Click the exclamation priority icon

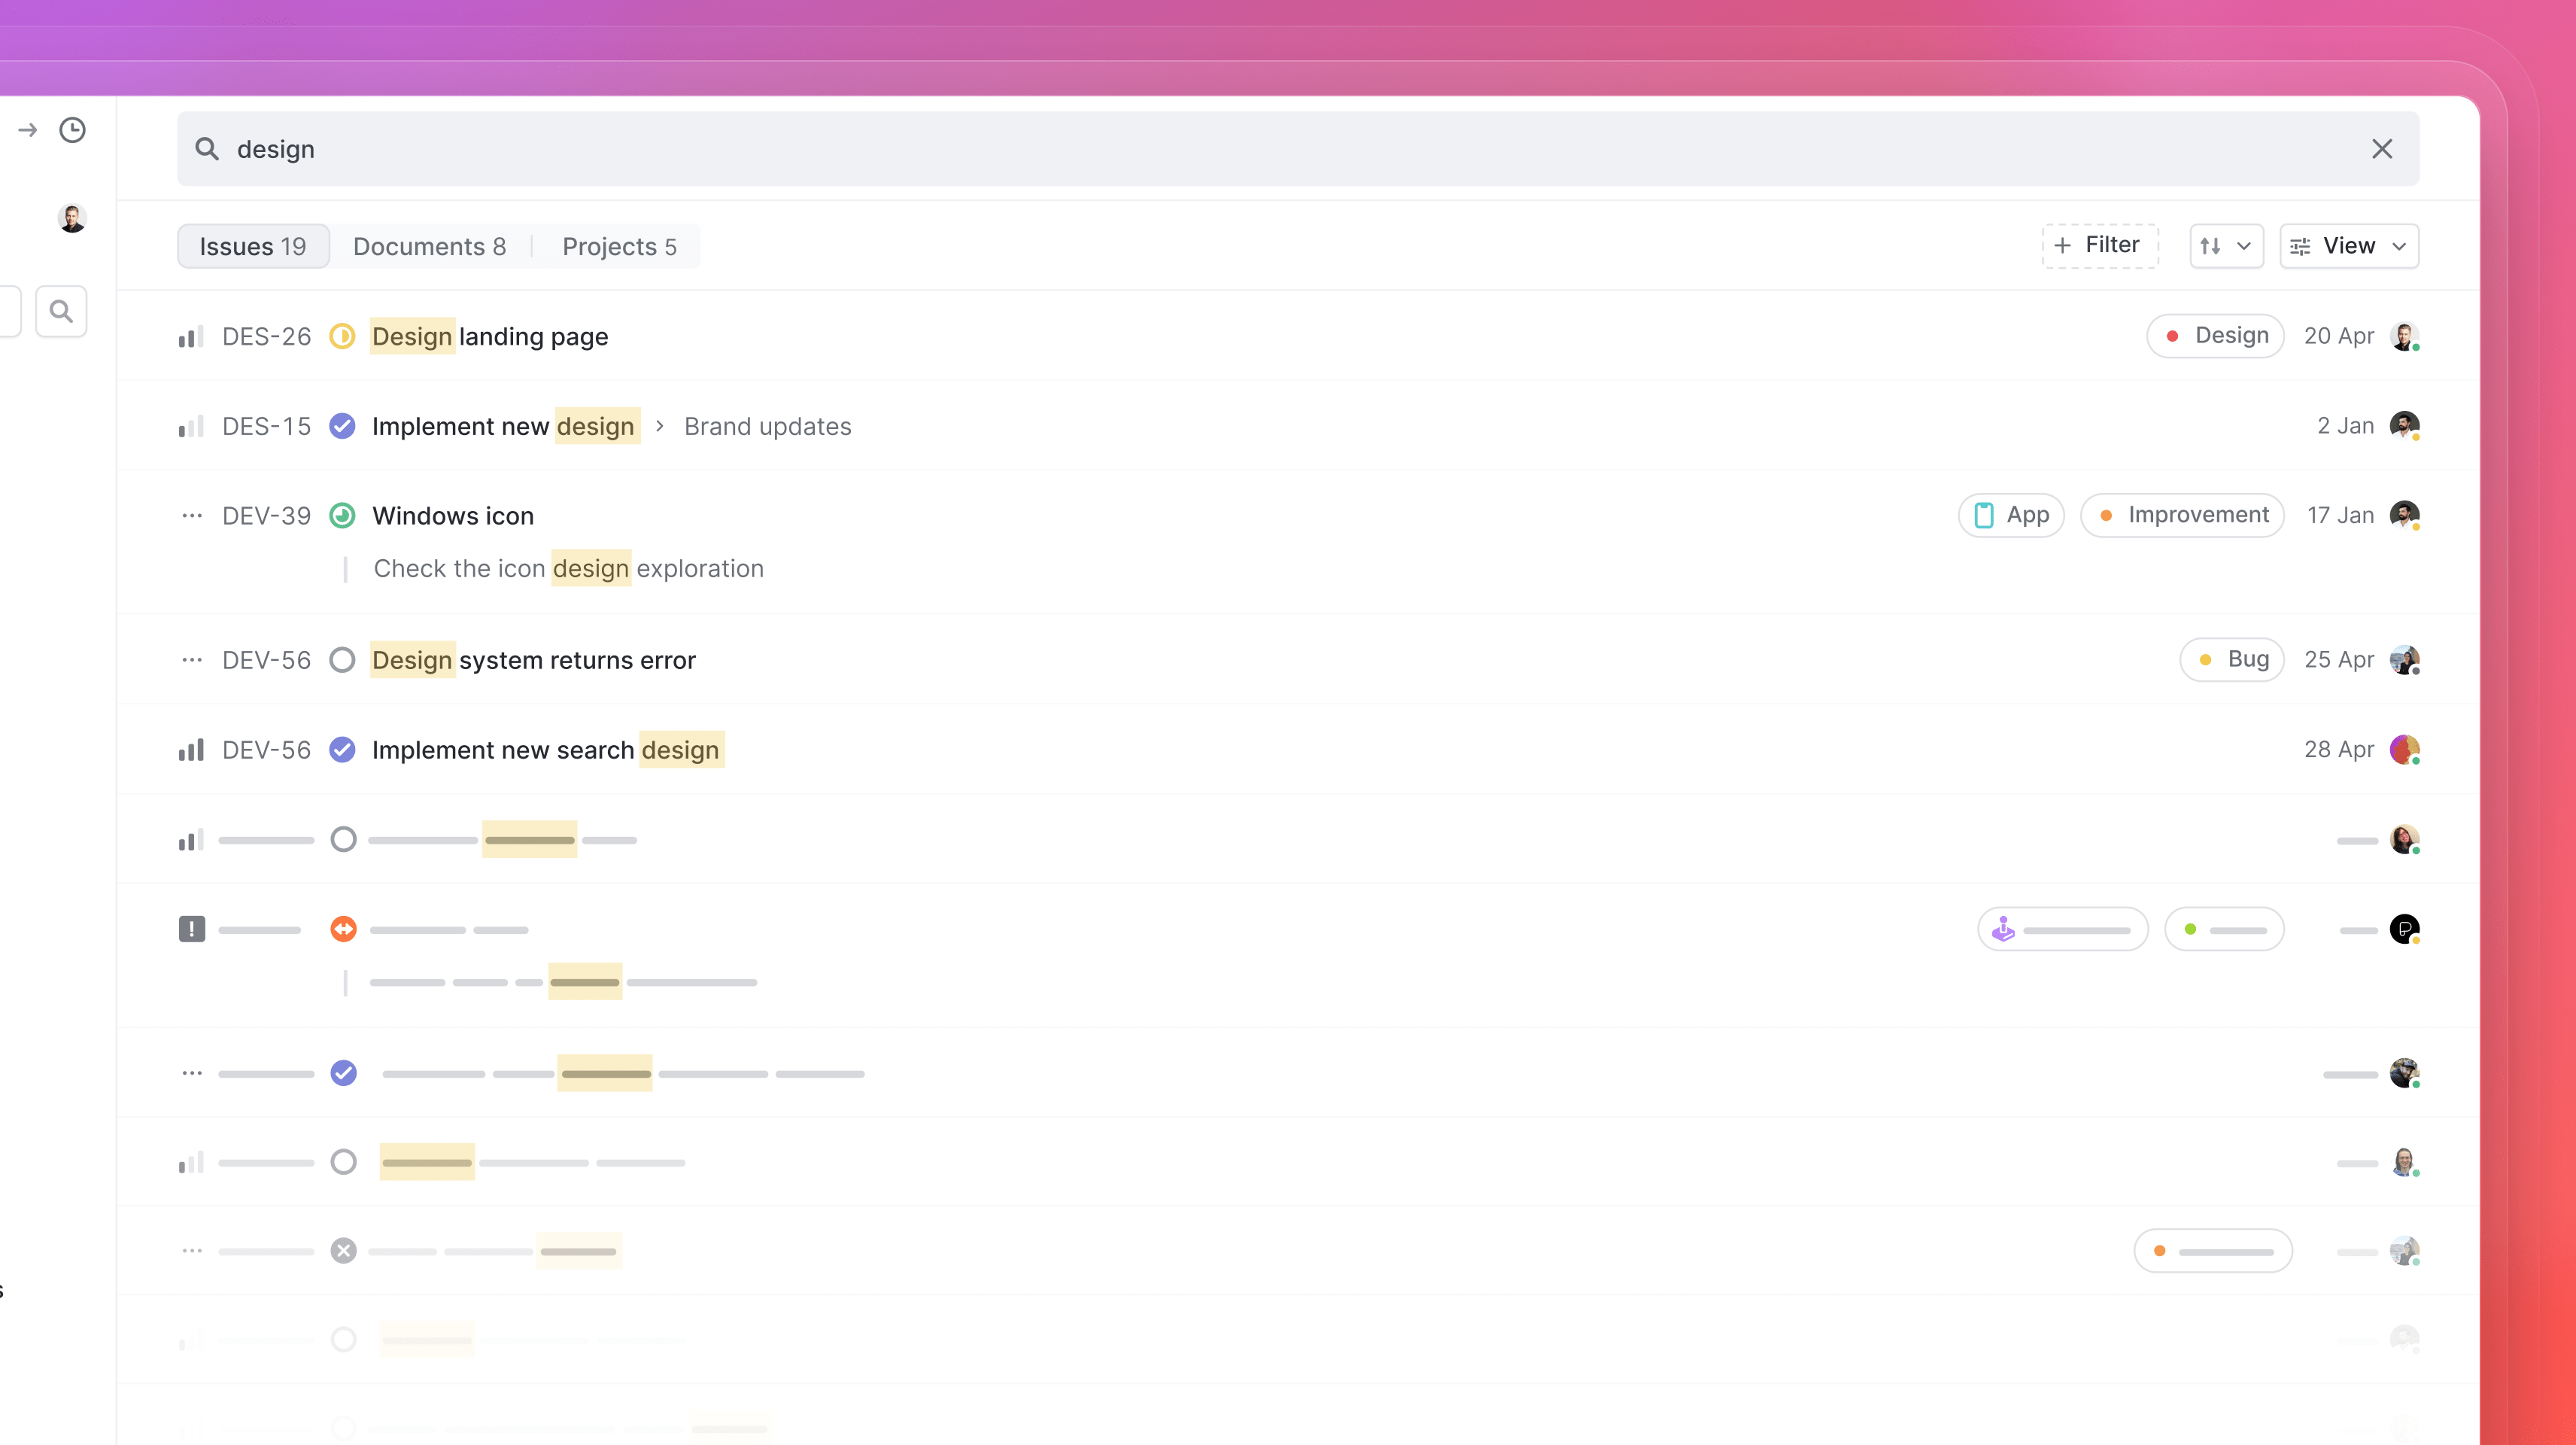click(x=193, y=929)
